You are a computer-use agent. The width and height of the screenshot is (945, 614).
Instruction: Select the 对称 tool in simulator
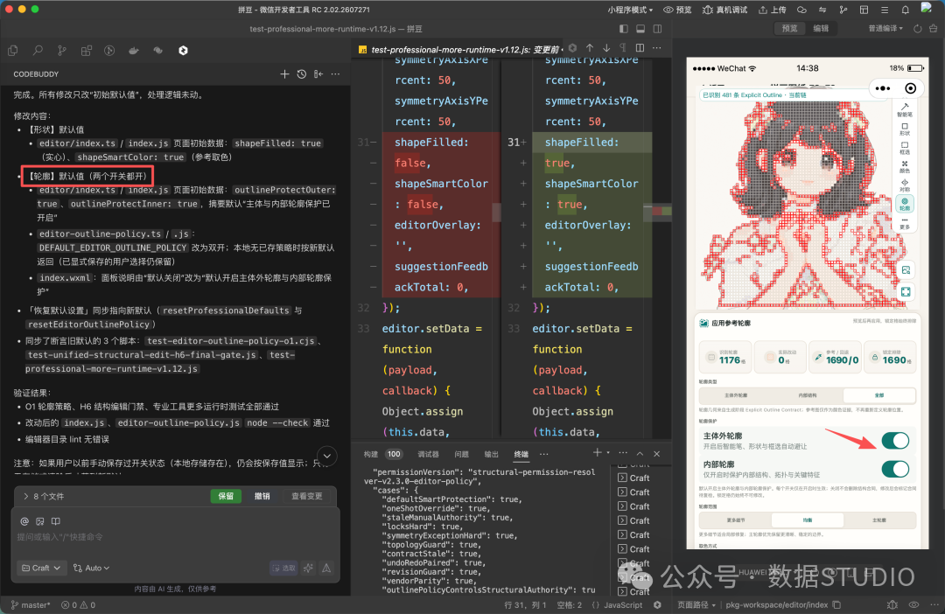coord(905,185)
